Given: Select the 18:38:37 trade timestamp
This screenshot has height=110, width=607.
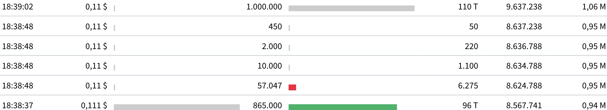Looking at the screenshot, I should tap(18, 106).
